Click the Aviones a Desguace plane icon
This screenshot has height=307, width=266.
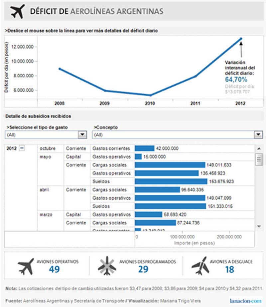200,266
